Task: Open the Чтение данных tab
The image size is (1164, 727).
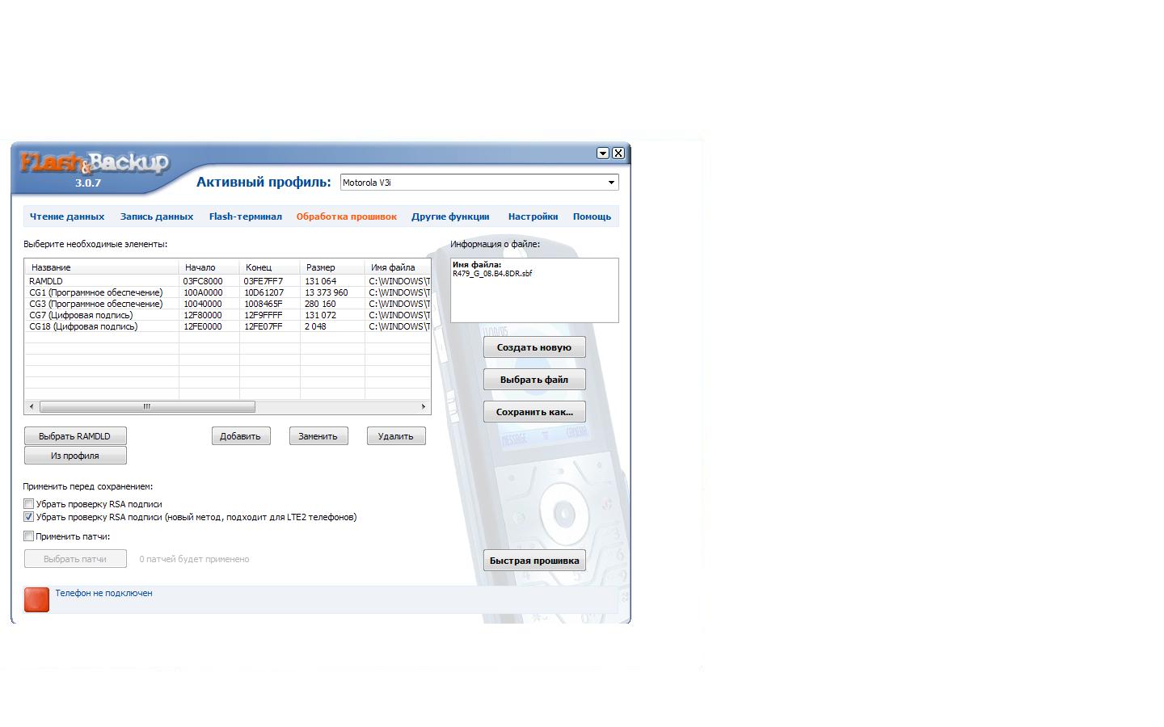Action: (67, 216)
